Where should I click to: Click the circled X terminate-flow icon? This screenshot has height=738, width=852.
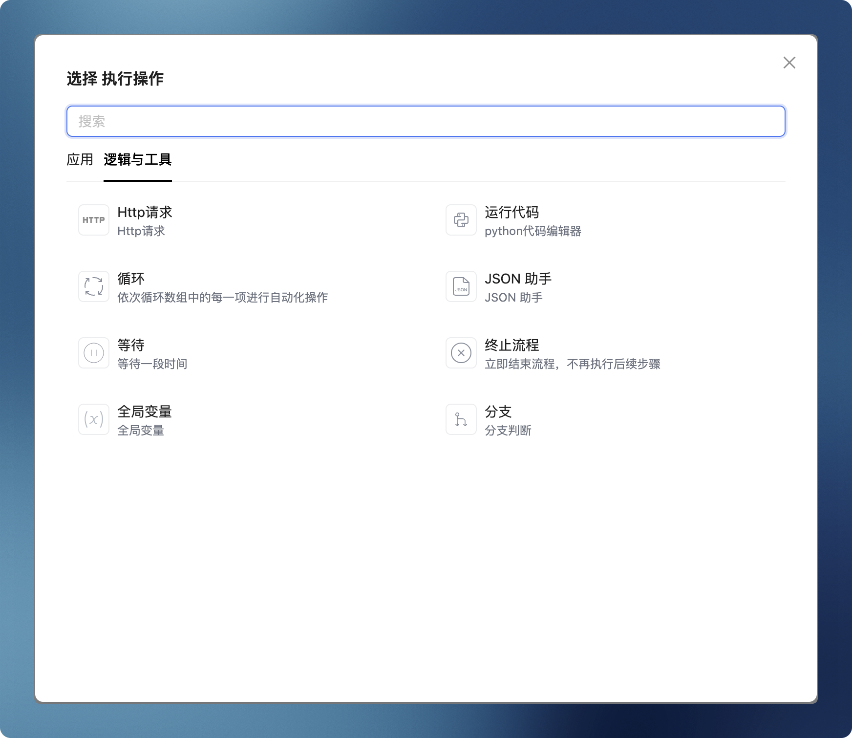(461, 353)
